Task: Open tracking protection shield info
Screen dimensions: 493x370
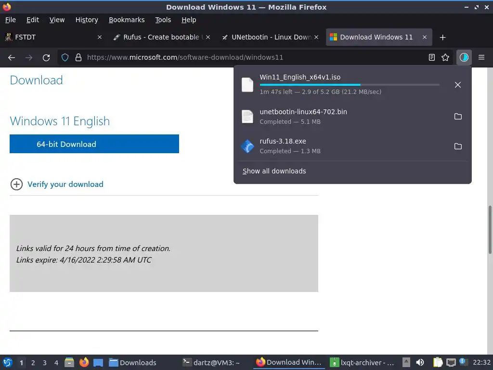Action: [x=65, y=58]
